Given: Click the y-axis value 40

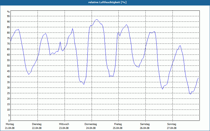Looking at the screenshot, I should [x=8, y=77].
